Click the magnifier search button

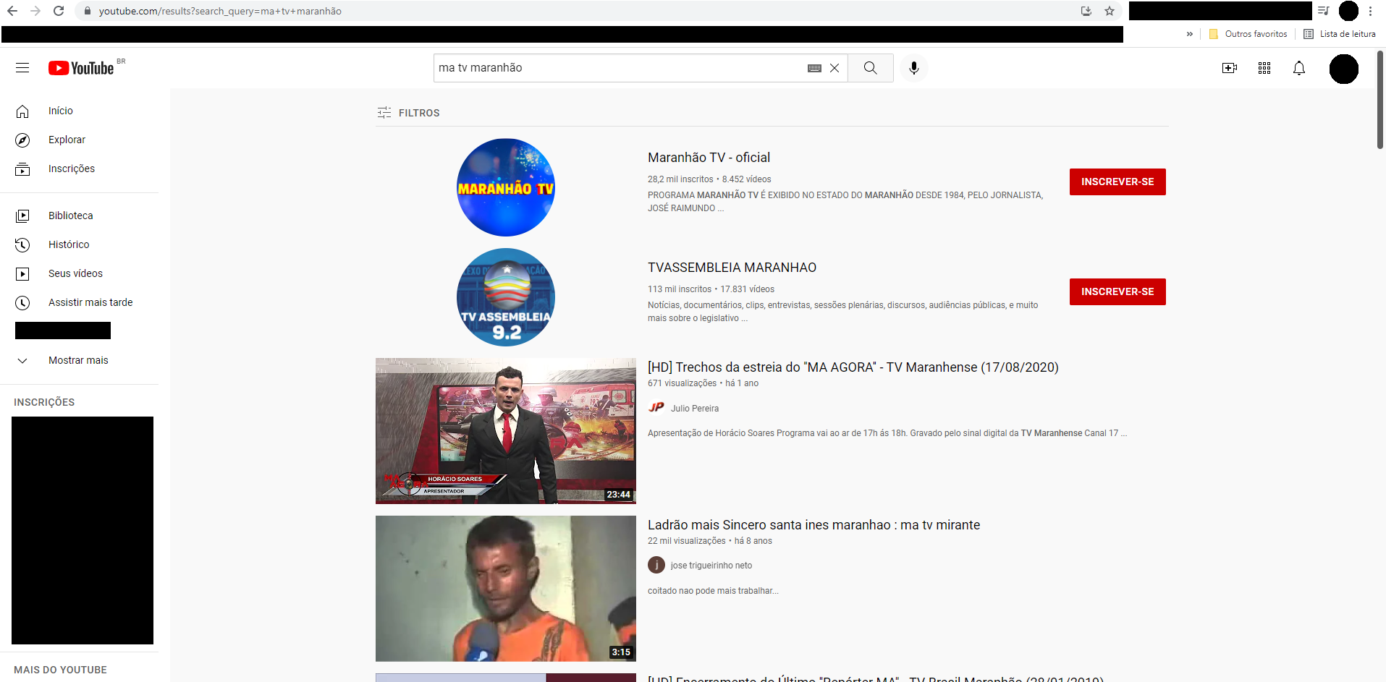[871, 68]
